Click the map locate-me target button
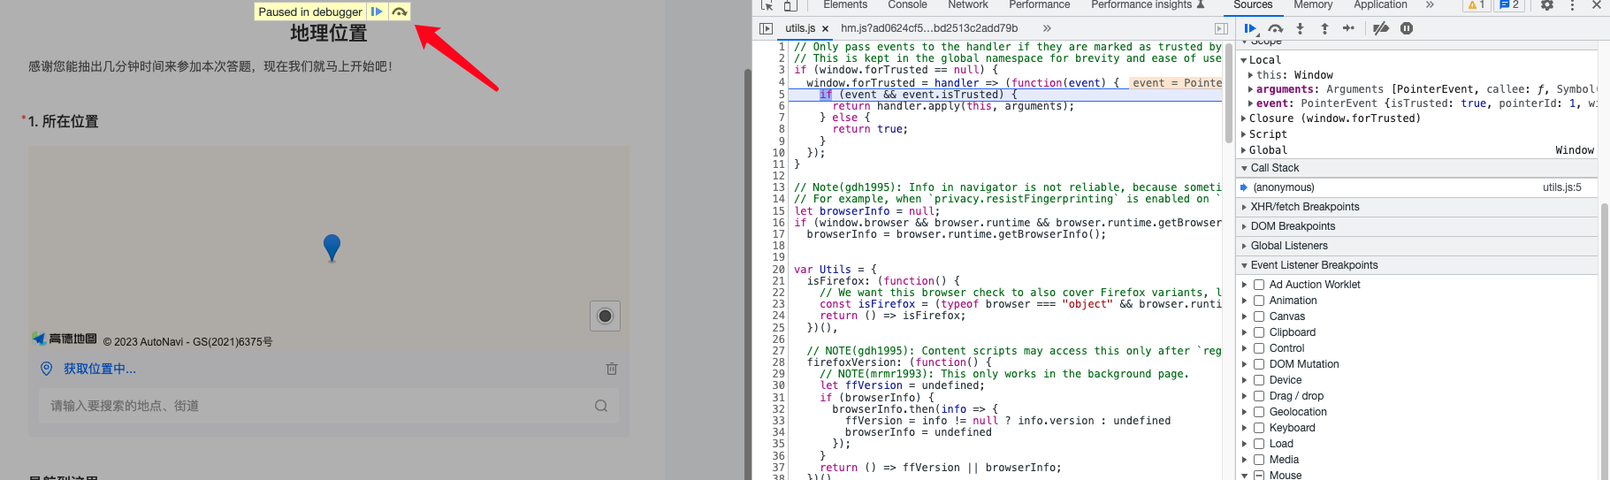Viewport: 1610px width, 480px height. tap(605, 316)
